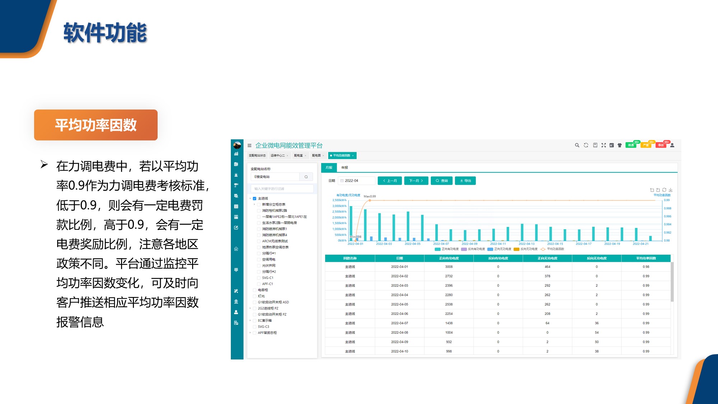Uncheck the 主进线 checkbox
The image size is (718, 404).
[255, 198]
